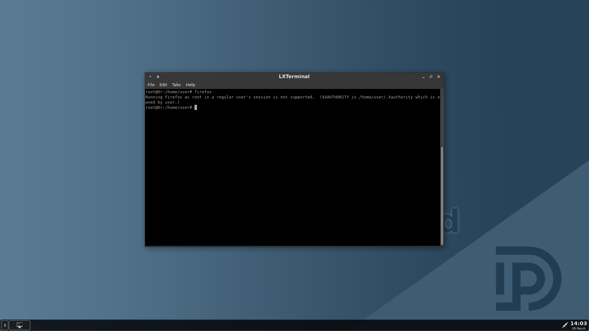Click the shade/roll-up arrow icon in title bar
This screenshot has height=331, width=589.
coord(158,77)
